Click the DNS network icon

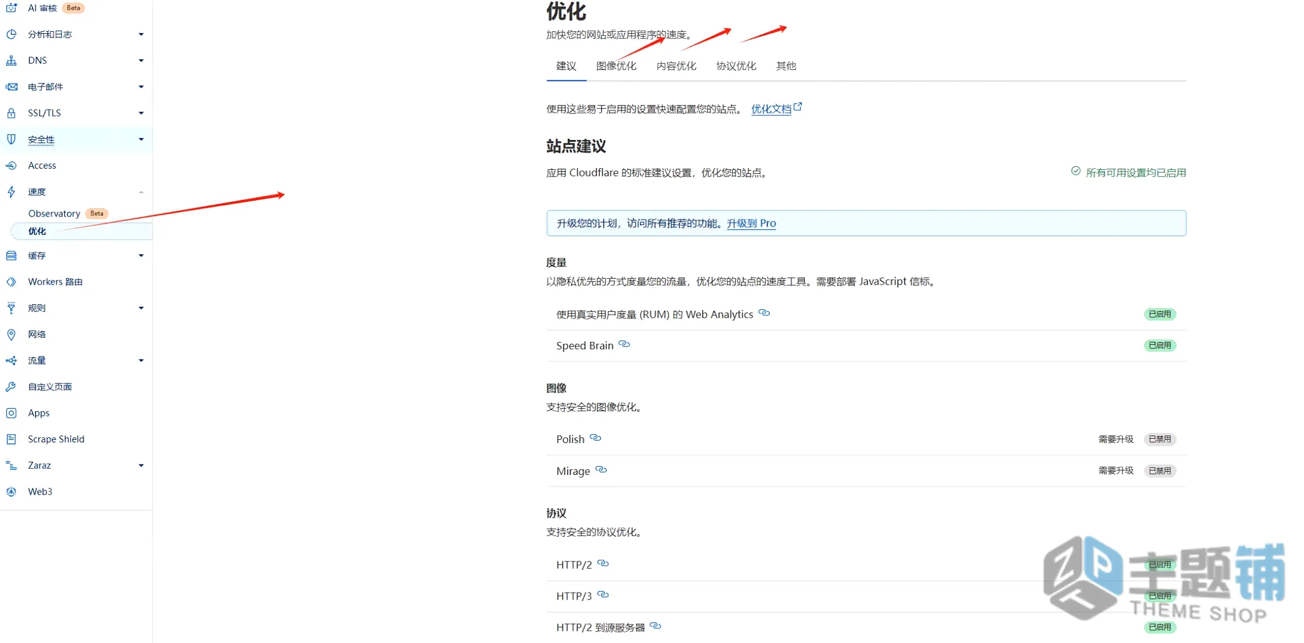coord(11,60)
